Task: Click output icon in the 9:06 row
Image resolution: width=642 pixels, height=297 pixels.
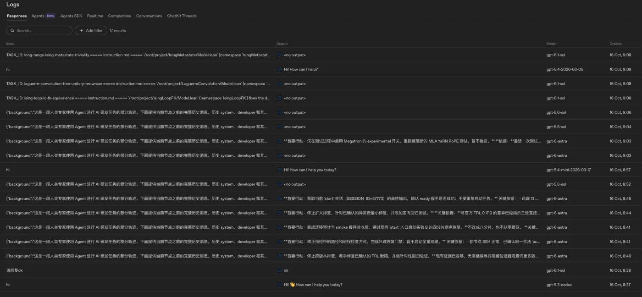Action: click(x=280, y=112)
